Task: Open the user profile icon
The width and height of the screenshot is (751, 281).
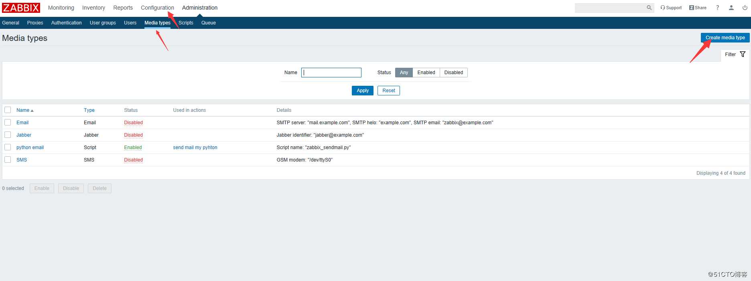Action: click(x=731, y=8)
